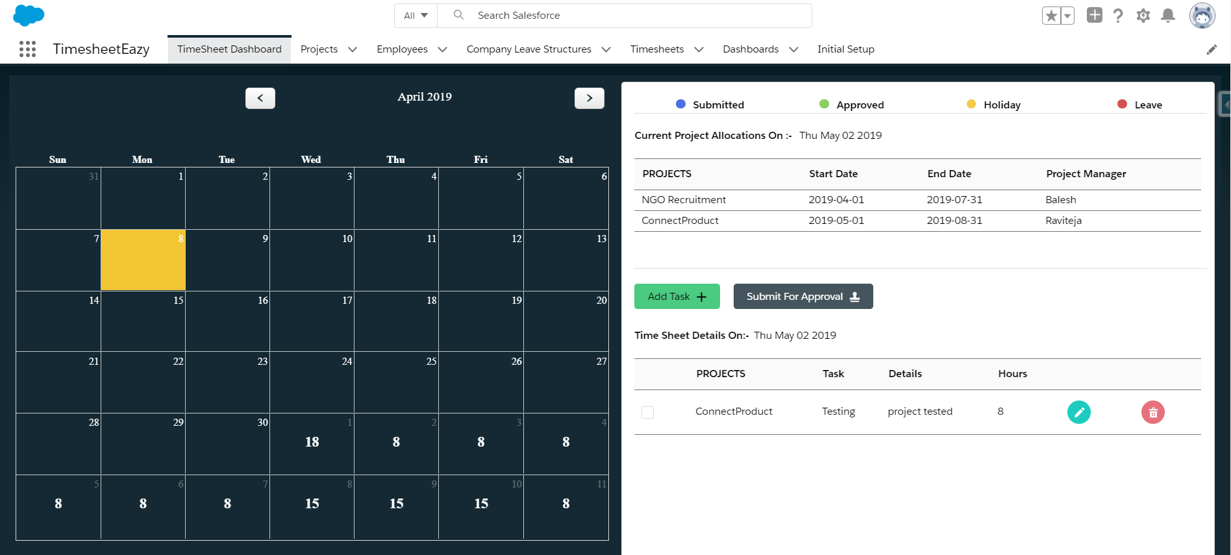Click the Project Manager column header
Viewport: 1231px width, 555px height.
pos(1086,174)
